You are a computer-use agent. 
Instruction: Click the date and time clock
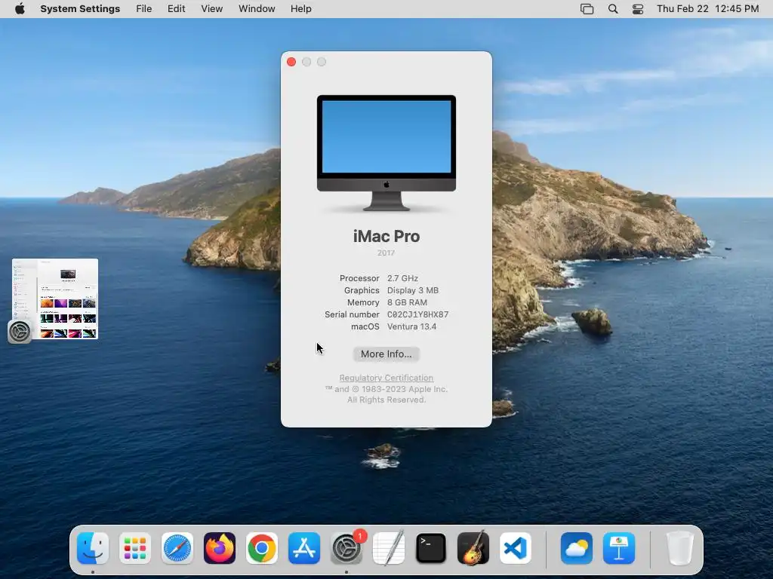point(707,9)
